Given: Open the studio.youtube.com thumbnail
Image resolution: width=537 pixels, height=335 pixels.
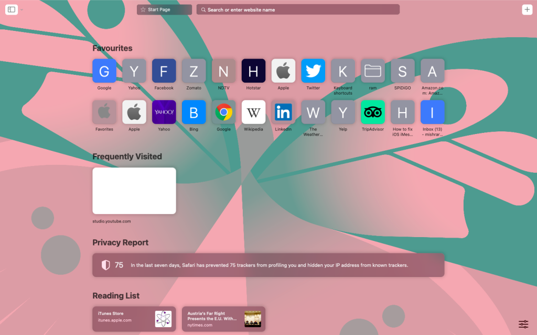Looking at the screenshot, I should tap(134, 191).
